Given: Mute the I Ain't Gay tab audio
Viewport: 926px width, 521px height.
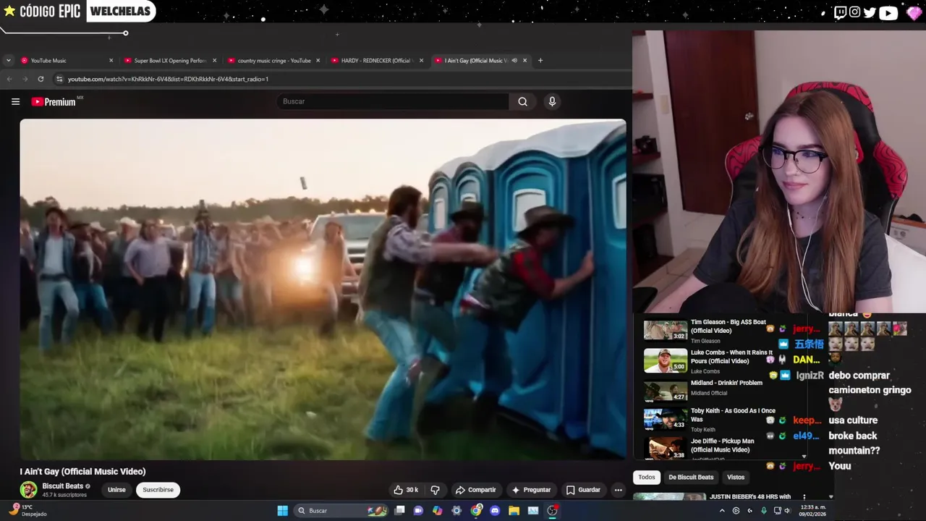Looking at the screenshot, I should (x=514, y=61).
